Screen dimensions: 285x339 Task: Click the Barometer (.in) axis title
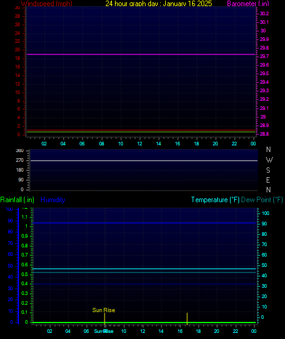248,4
